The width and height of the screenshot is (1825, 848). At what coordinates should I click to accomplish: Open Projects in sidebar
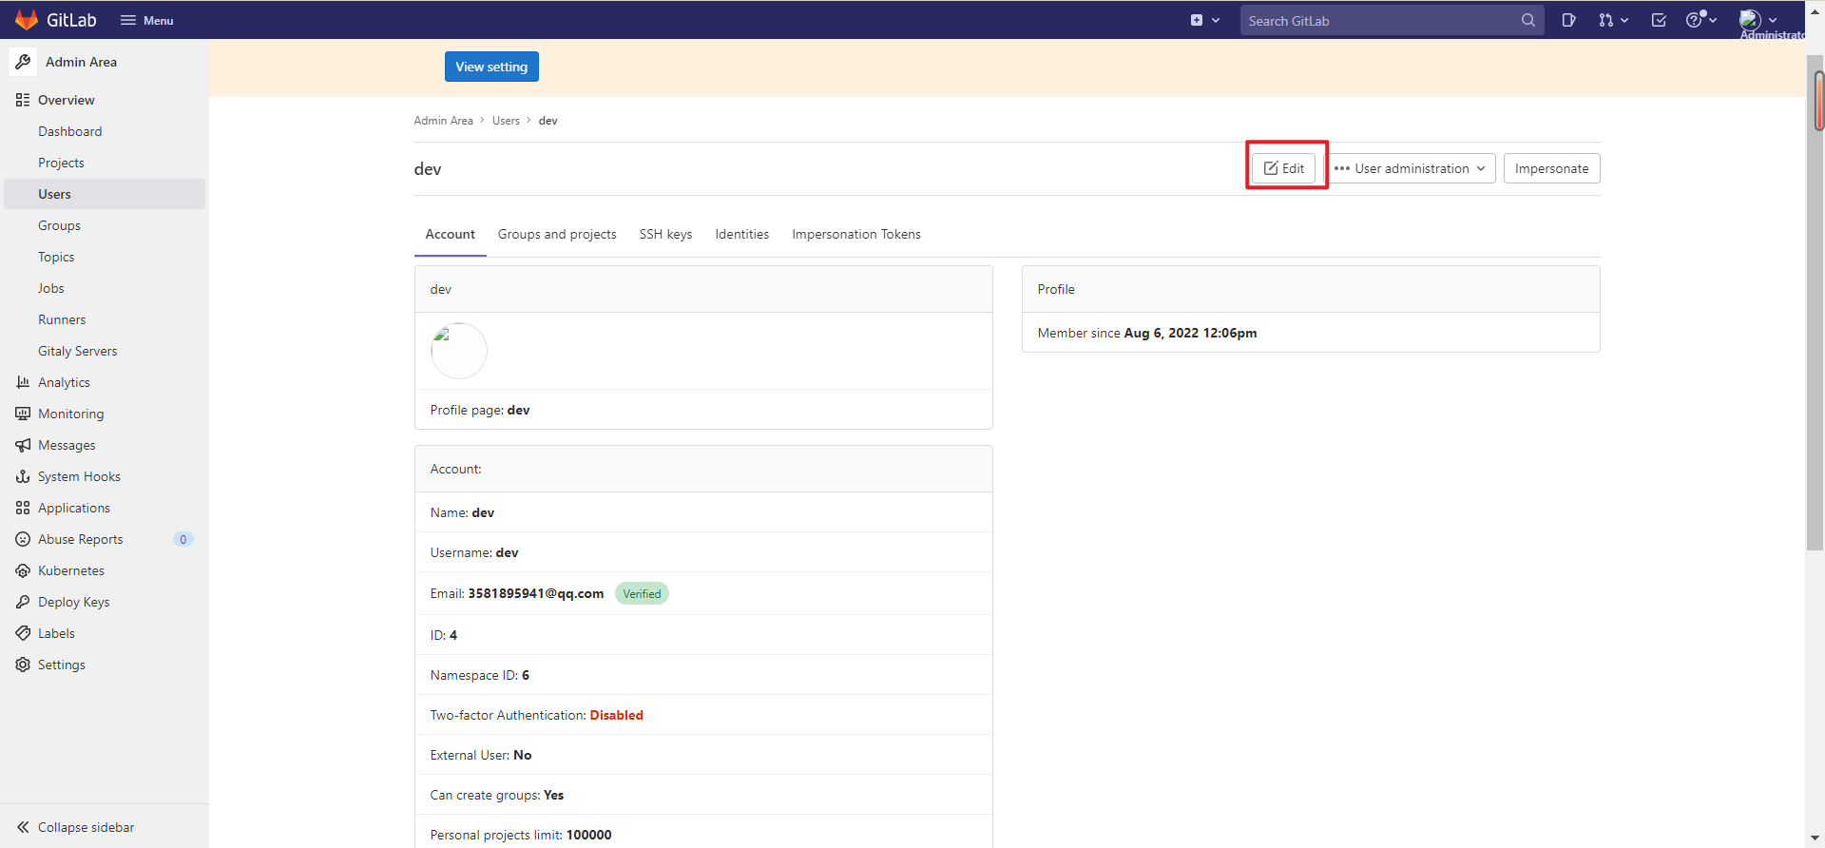61,163
